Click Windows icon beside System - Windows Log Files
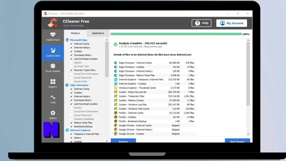The height and width of the screenshot is (161, 286). tap(115, 105)
